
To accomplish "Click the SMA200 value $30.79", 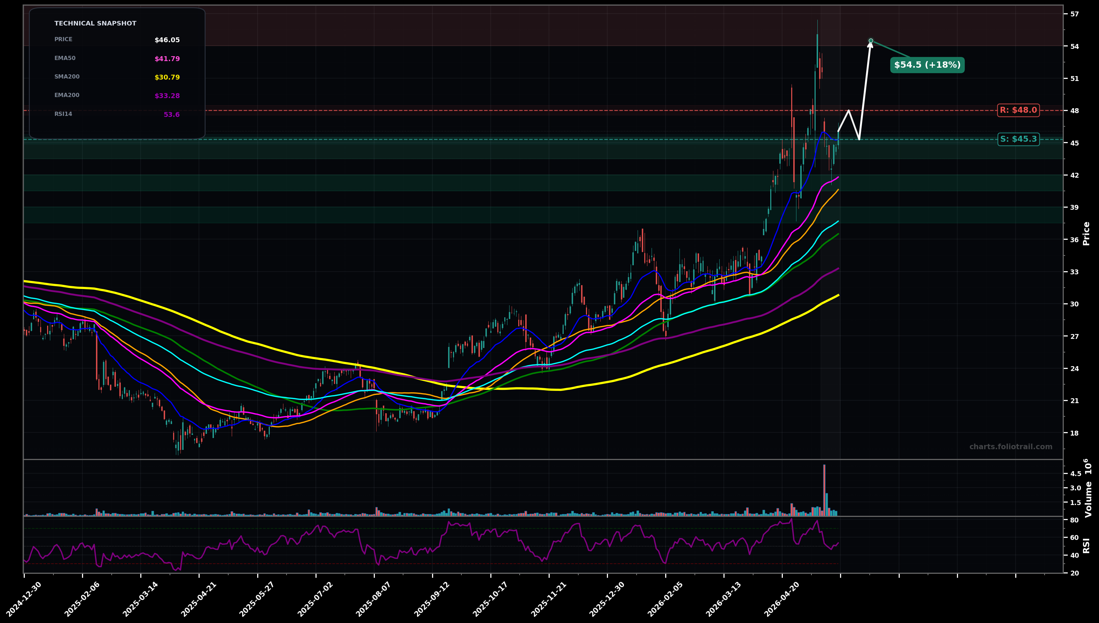I will (x=167, y=77).
